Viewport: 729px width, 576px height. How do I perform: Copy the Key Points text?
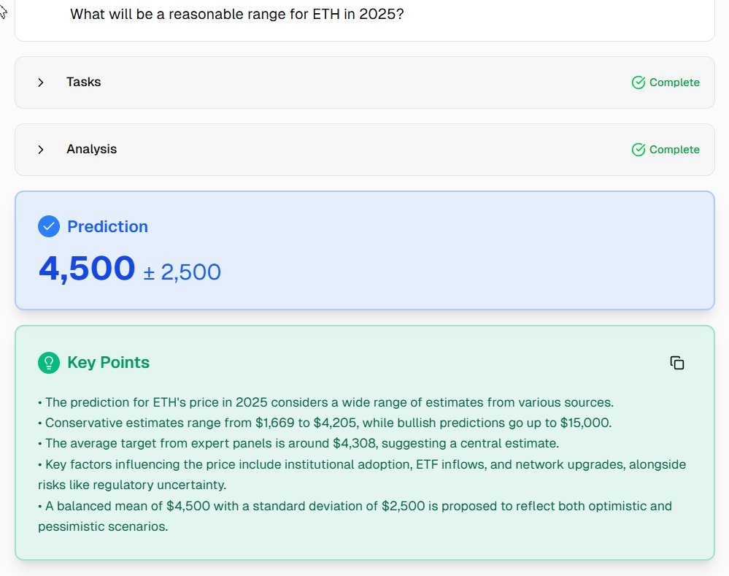pos(677,363)
